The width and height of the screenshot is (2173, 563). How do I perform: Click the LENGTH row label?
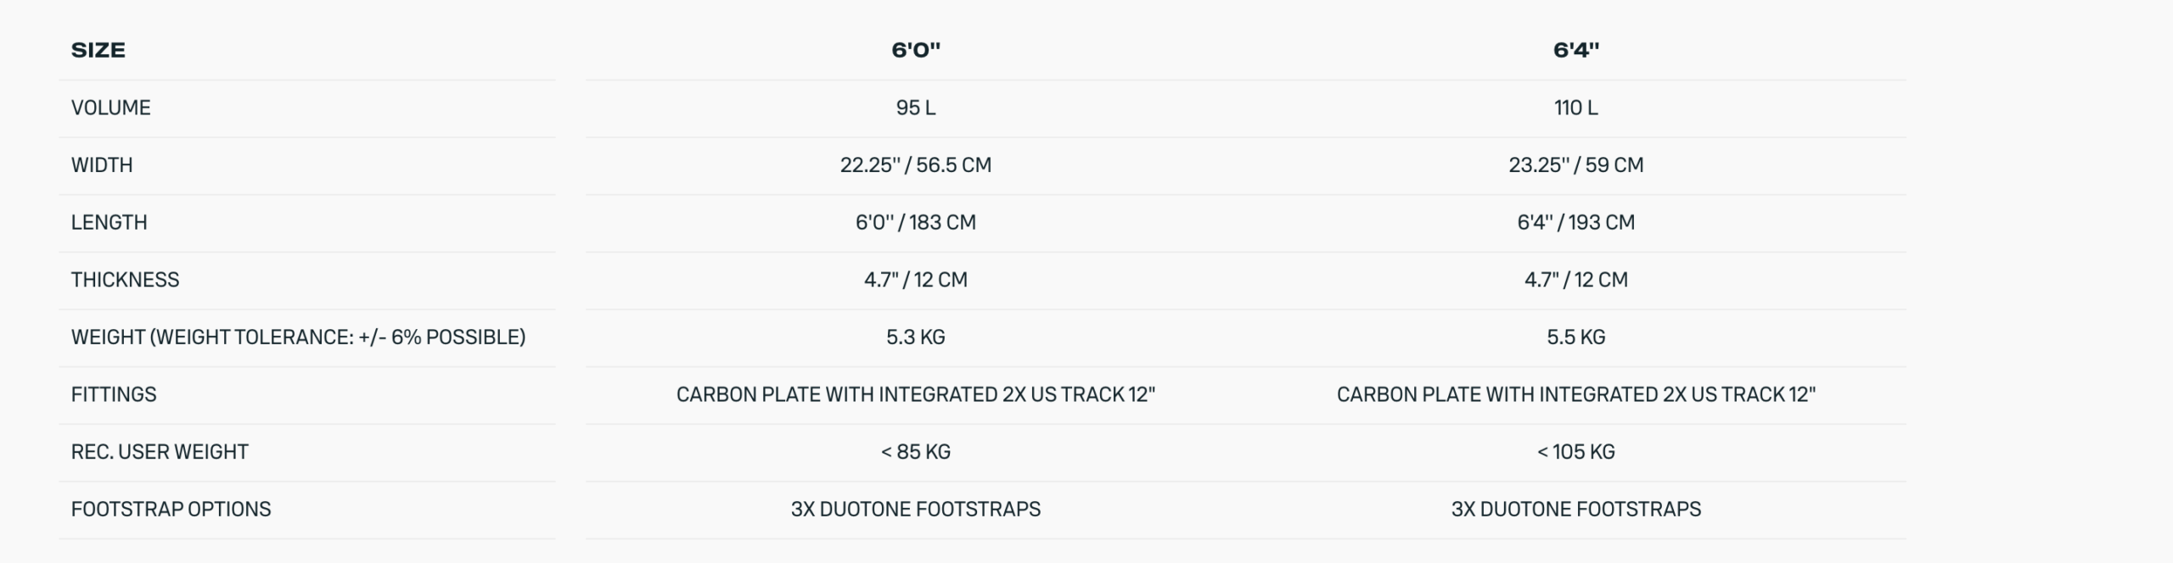pyautogui.click(x=109, y=222)
